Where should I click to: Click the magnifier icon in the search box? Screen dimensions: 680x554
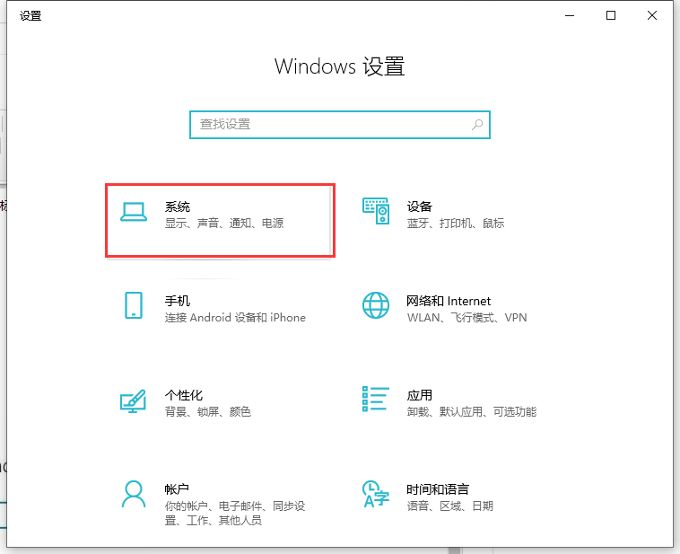click(x=477, y=124)
